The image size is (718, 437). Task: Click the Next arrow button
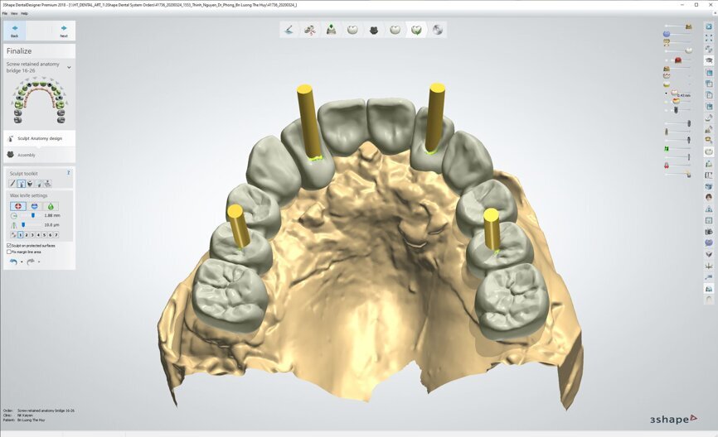[64, 31]
